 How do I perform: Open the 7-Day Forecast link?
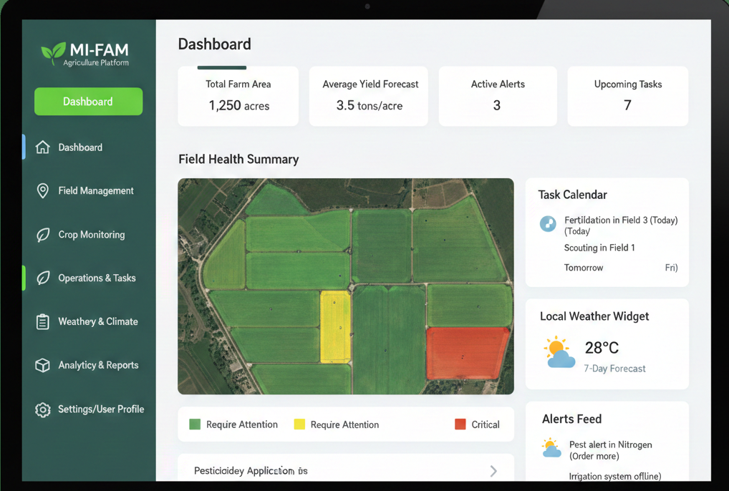[614, 369]
